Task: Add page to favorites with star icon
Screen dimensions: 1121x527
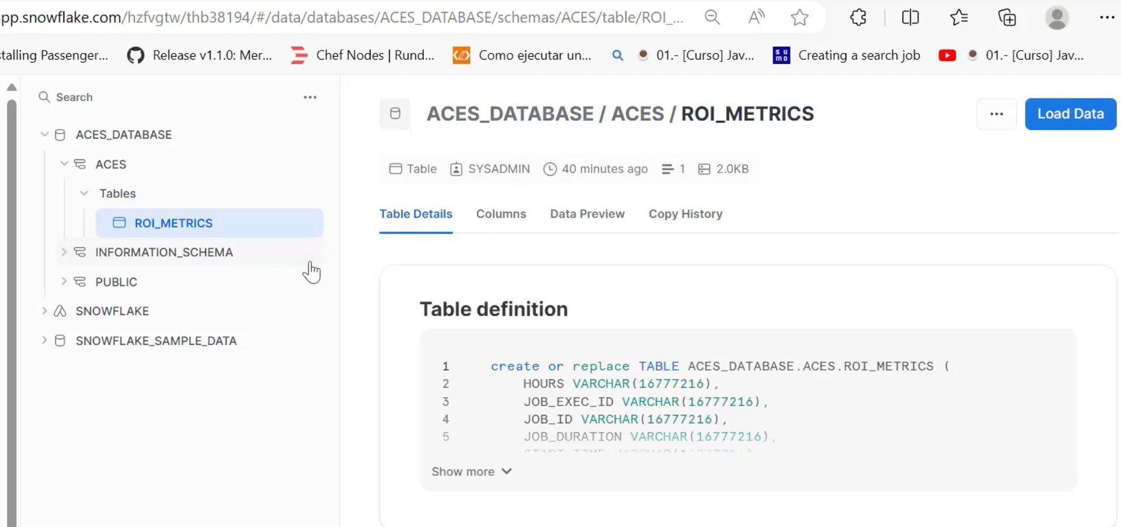Action: (x=799, y=18)
